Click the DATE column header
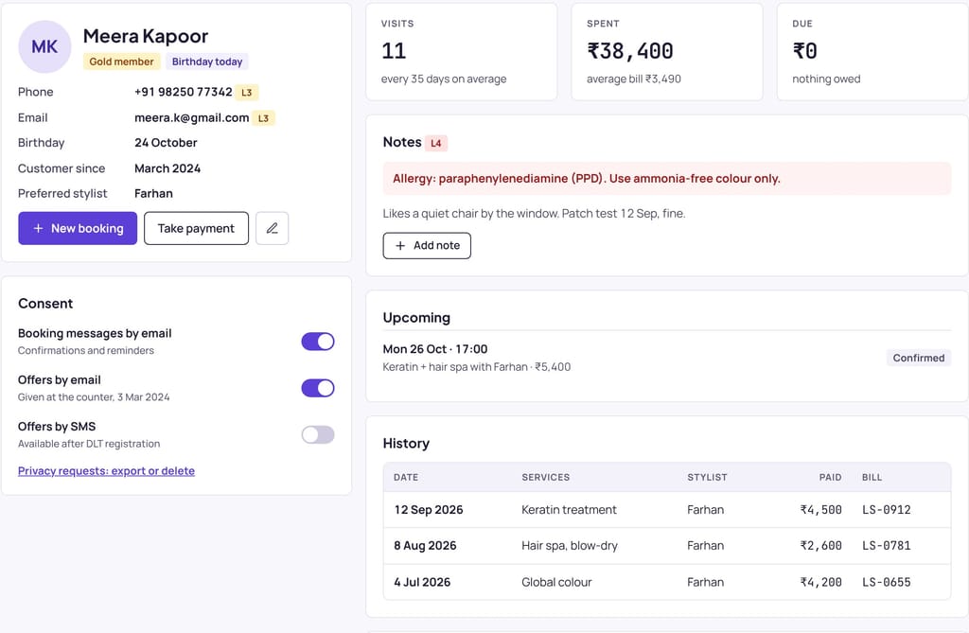The image size is (969, 633). click(x=406, y=477)
